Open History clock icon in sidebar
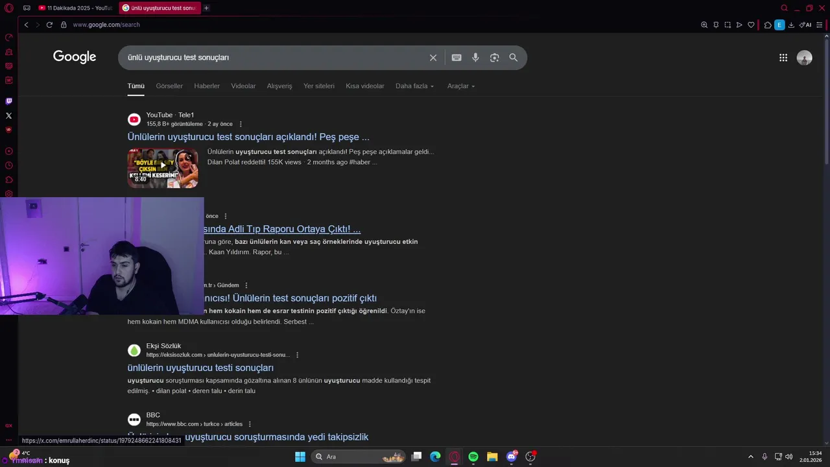830x467 pixels. click(8, 165)
